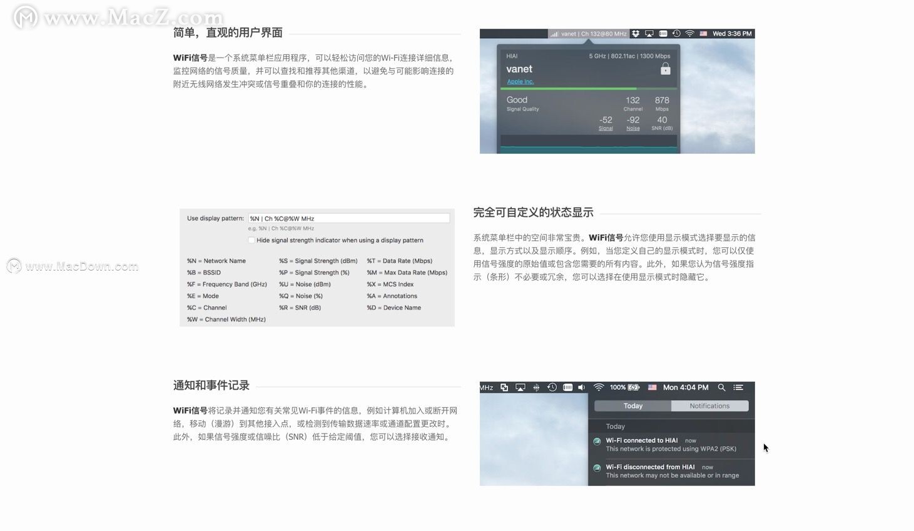
Task: Click the teal signal history graph
Action: [588, 145]
